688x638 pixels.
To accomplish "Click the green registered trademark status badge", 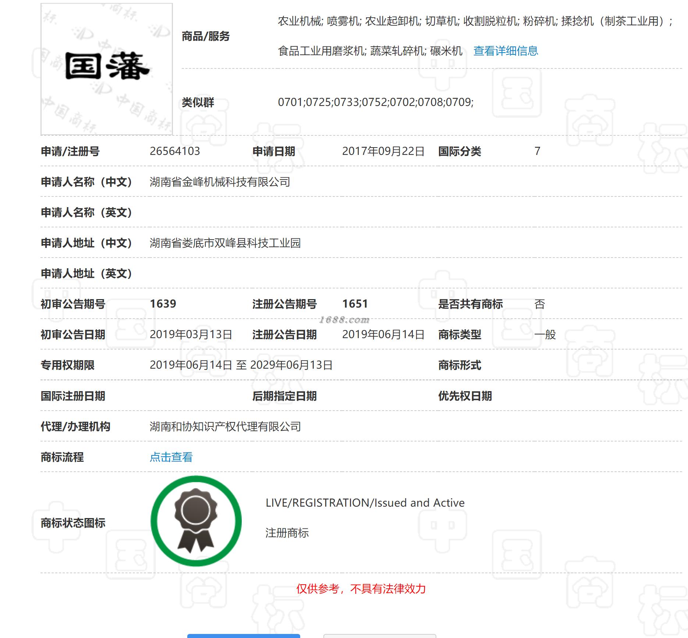I will point(196,521).
